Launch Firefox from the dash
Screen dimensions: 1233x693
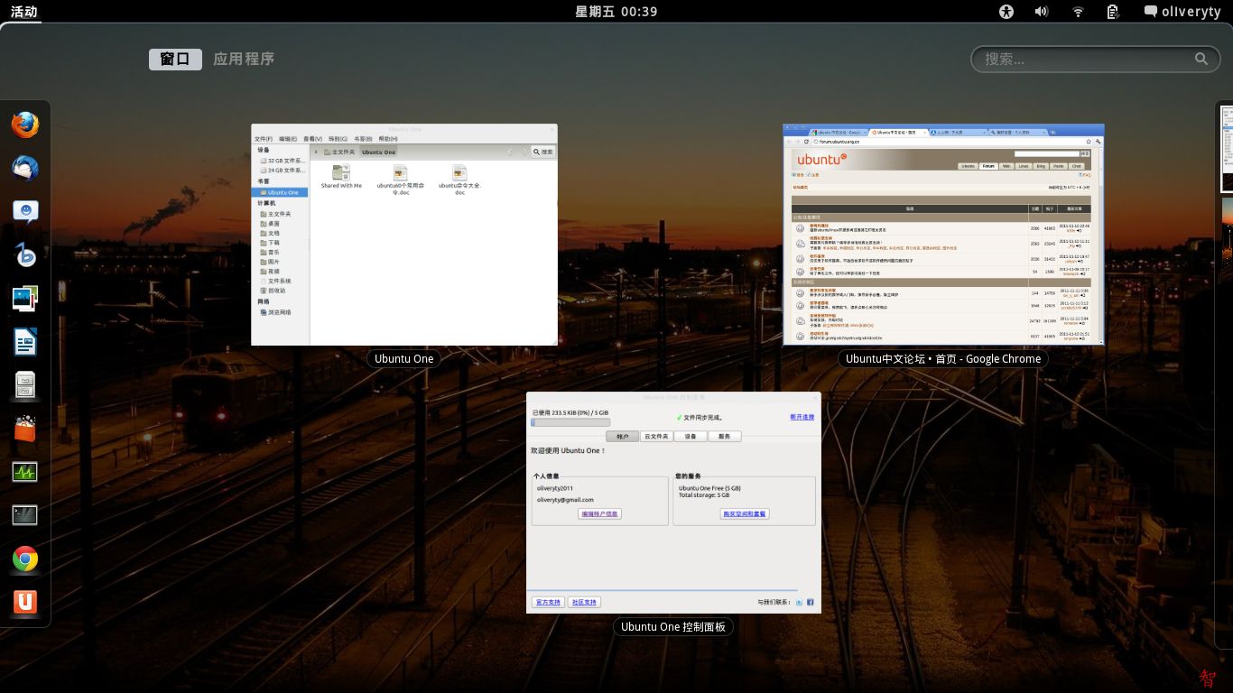tap(25, 125)
